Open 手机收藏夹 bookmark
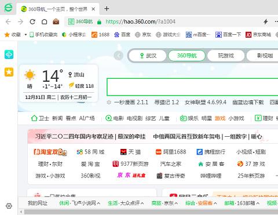 [x=43, y=35]
